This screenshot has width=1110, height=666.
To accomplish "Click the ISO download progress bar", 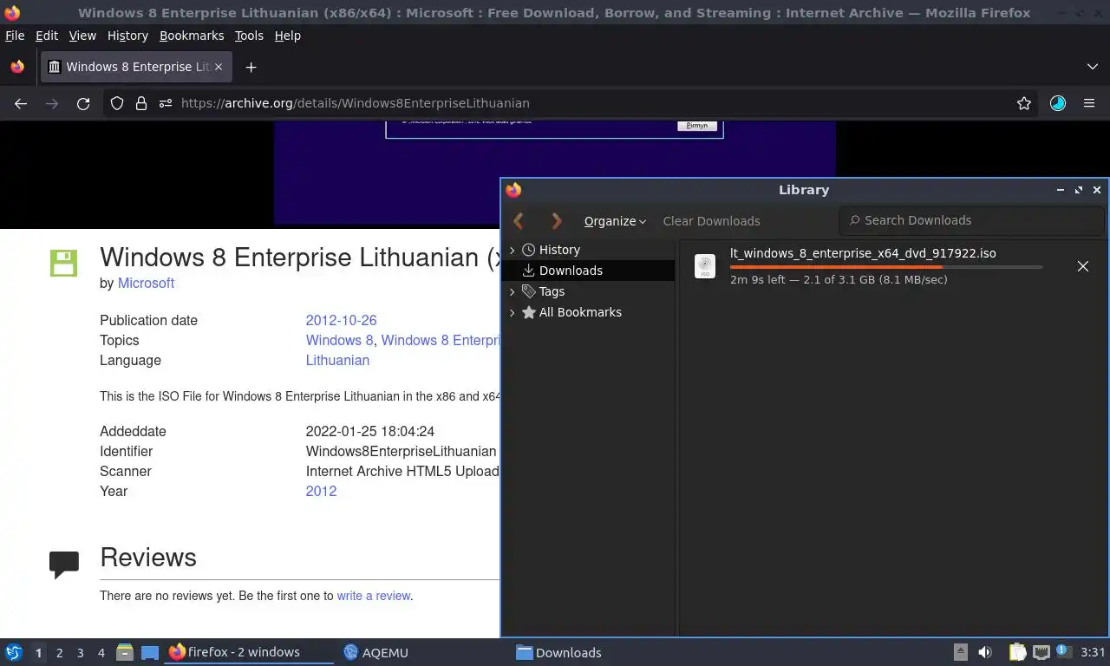I will 886,267.
